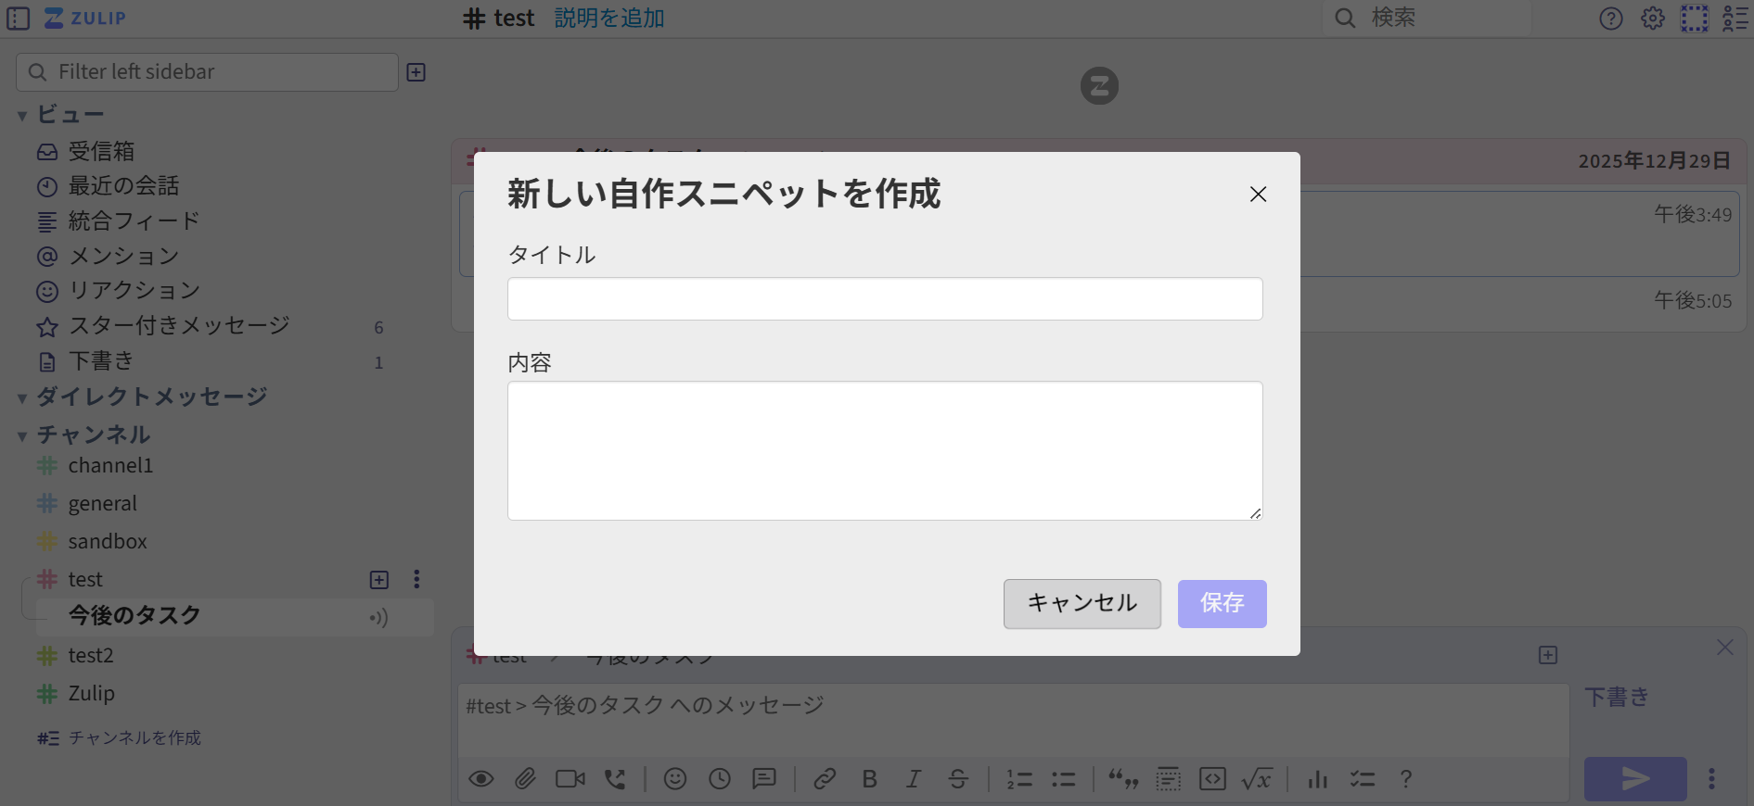Start a video call from compose toolbar

(x=570, y=779)
